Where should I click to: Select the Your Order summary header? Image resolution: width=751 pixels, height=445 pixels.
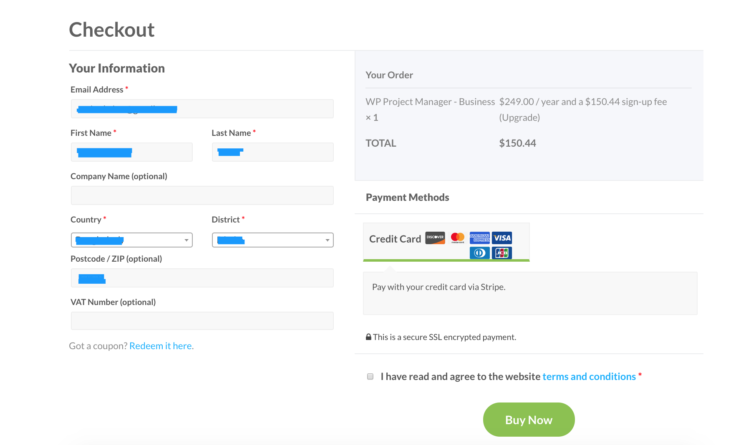pos(389,75)
